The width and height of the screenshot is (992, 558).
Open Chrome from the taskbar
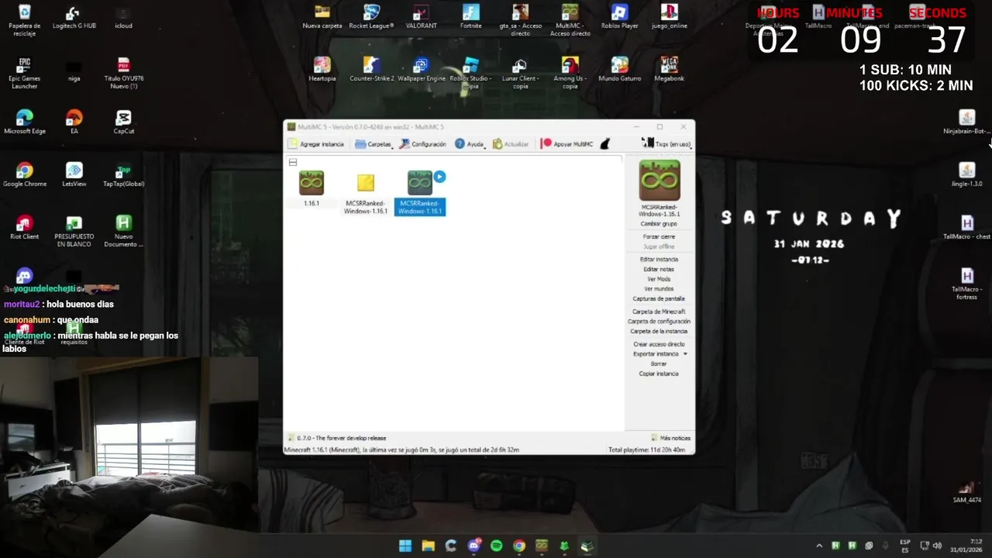519,546
